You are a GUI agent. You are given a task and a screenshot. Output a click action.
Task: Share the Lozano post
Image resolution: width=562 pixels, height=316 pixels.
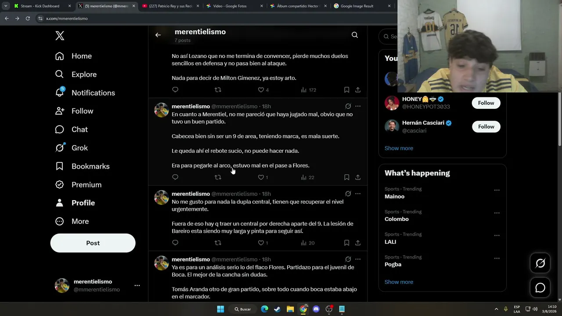pos(358,90)
